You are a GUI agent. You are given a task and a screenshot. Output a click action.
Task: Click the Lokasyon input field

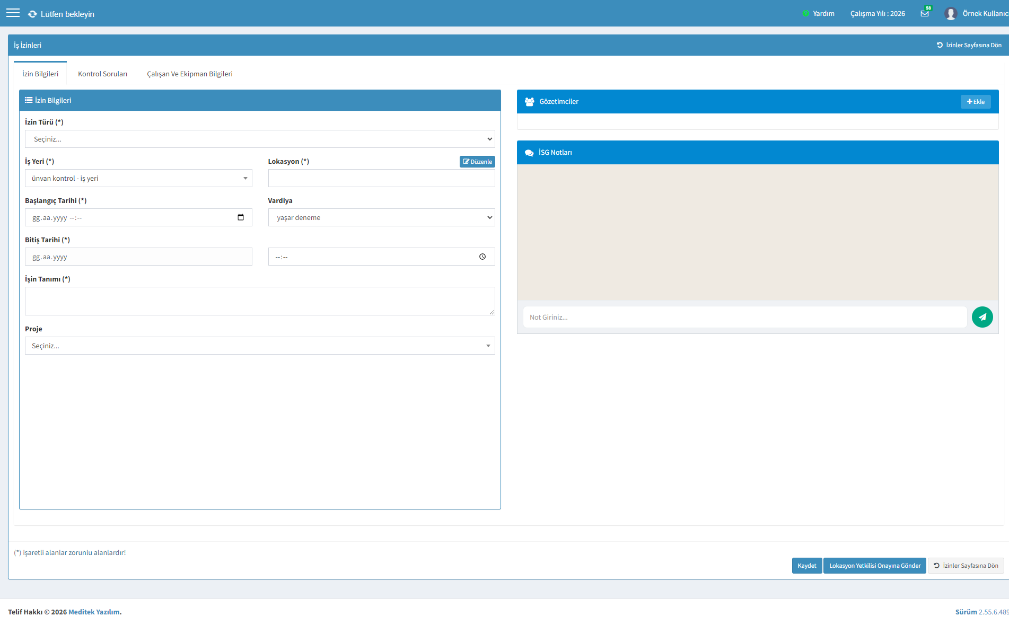click(381, 178)
